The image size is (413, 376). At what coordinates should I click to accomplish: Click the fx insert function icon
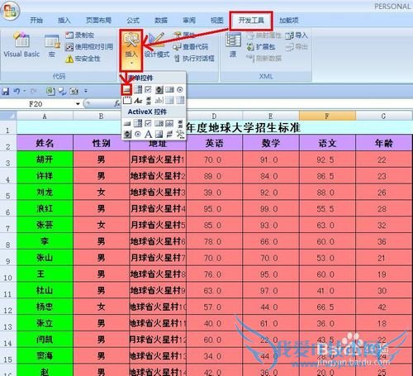click(117, 103)
